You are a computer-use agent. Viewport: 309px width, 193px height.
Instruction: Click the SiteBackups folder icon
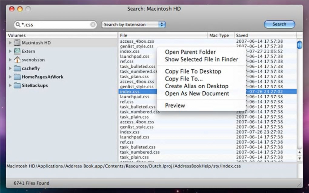point(17,85)
